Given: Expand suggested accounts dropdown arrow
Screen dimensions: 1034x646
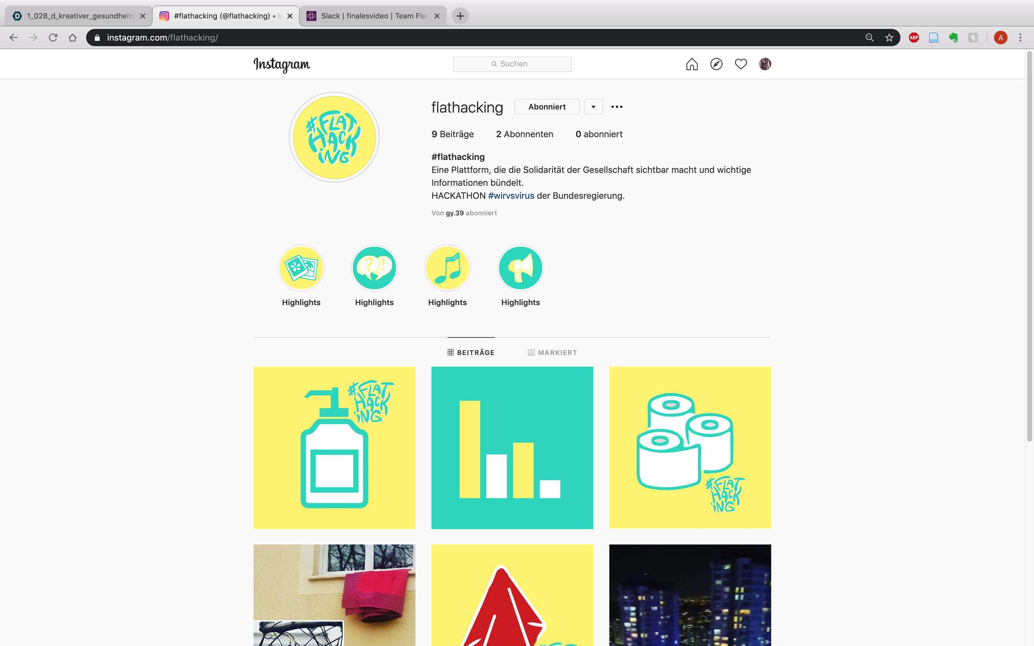Looking at the screenshot, I should (593, 107).
